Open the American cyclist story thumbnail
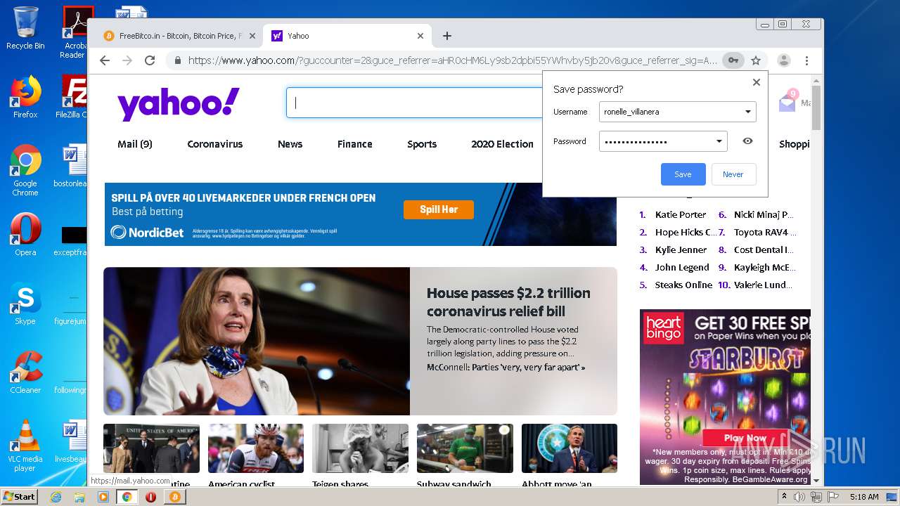This screenshot has width=900, height=506. click(x=256, y=448)
